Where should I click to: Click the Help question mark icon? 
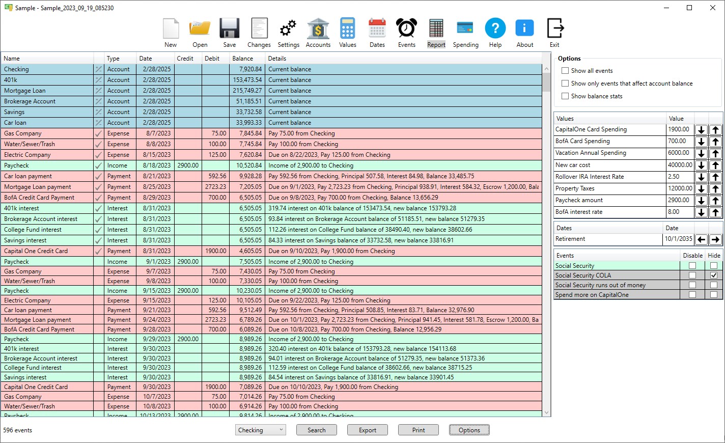[495, 29]
